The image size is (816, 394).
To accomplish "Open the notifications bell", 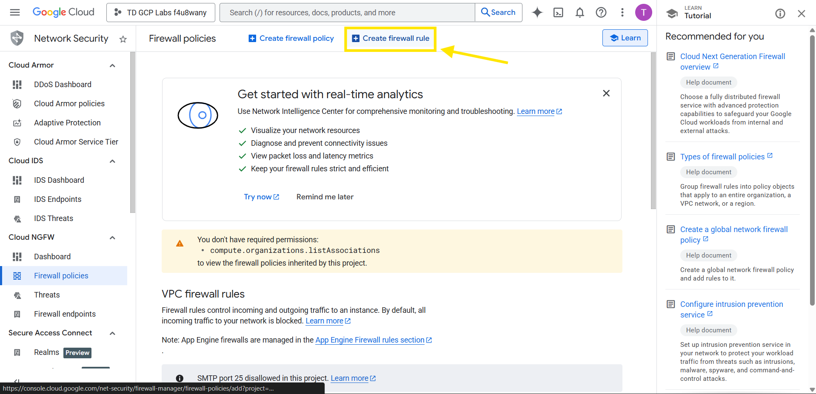I will [579, 12].
